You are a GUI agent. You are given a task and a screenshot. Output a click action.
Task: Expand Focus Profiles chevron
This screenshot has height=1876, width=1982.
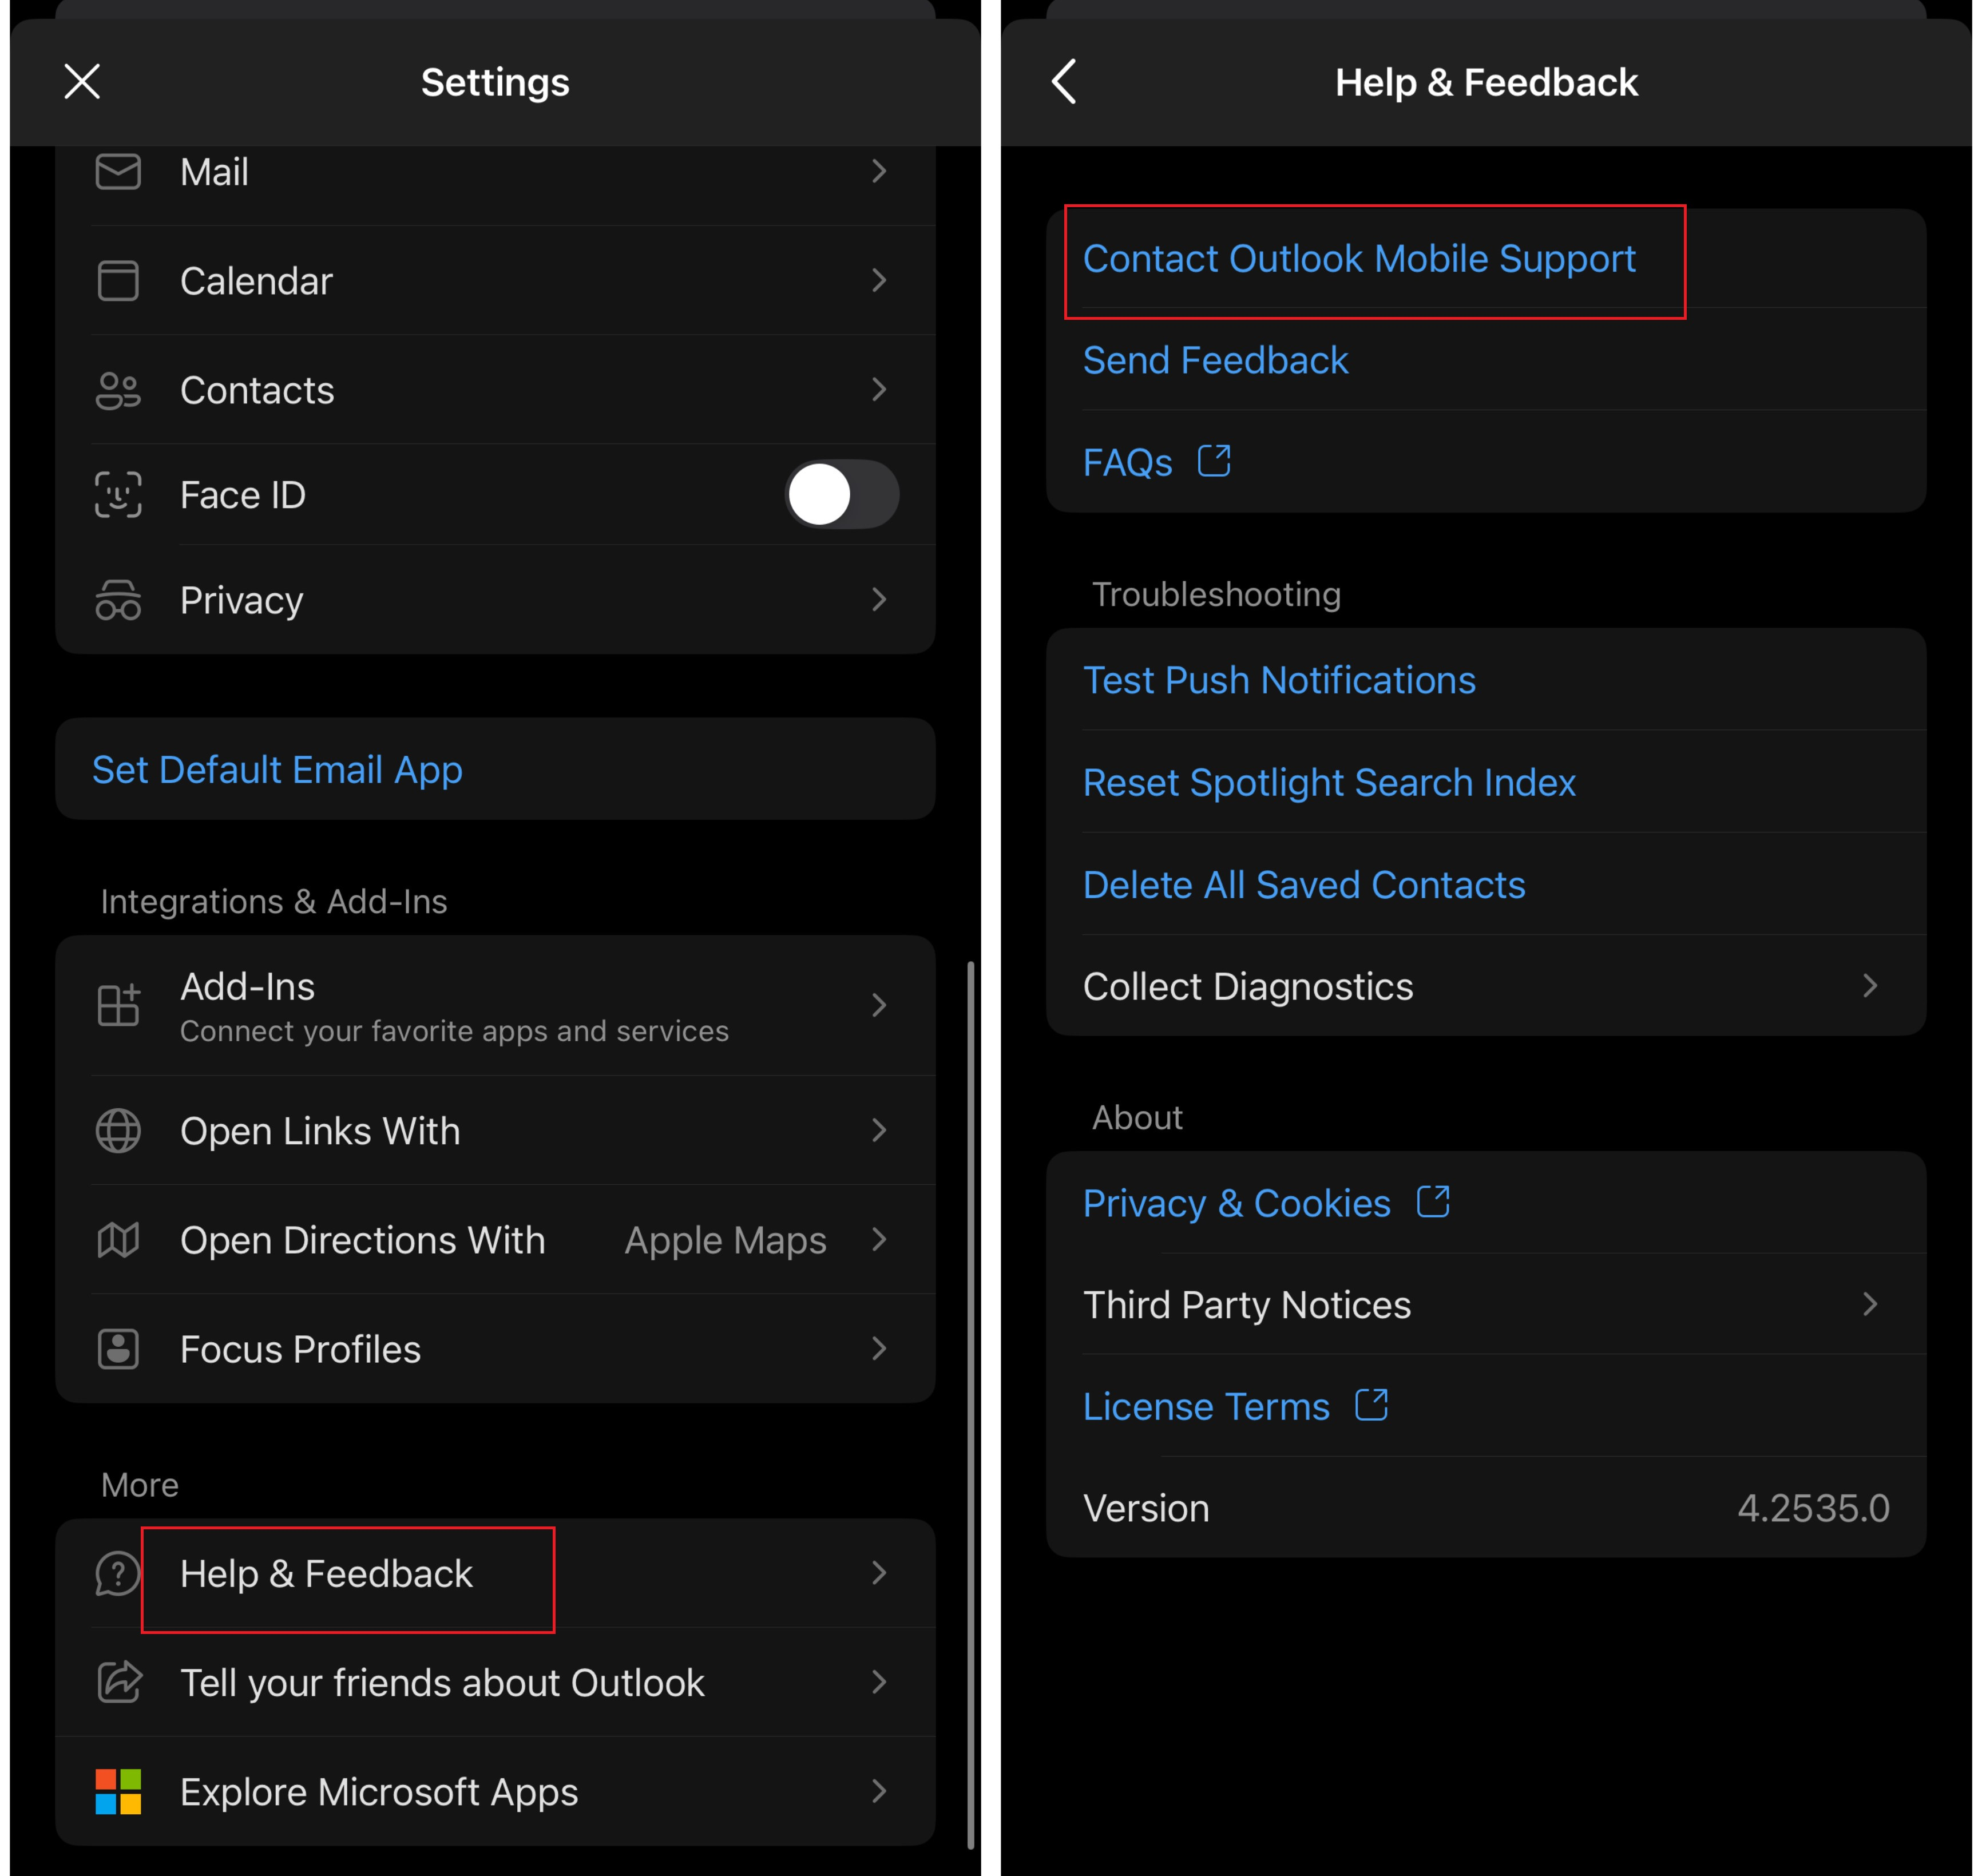879,1349
